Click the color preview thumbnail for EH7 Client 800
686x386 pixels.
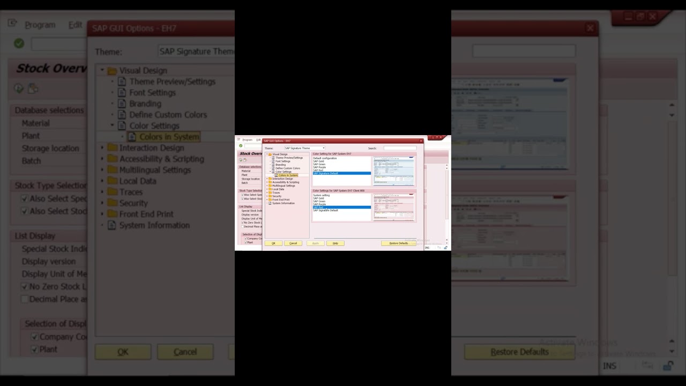click(x=393, y=207)
